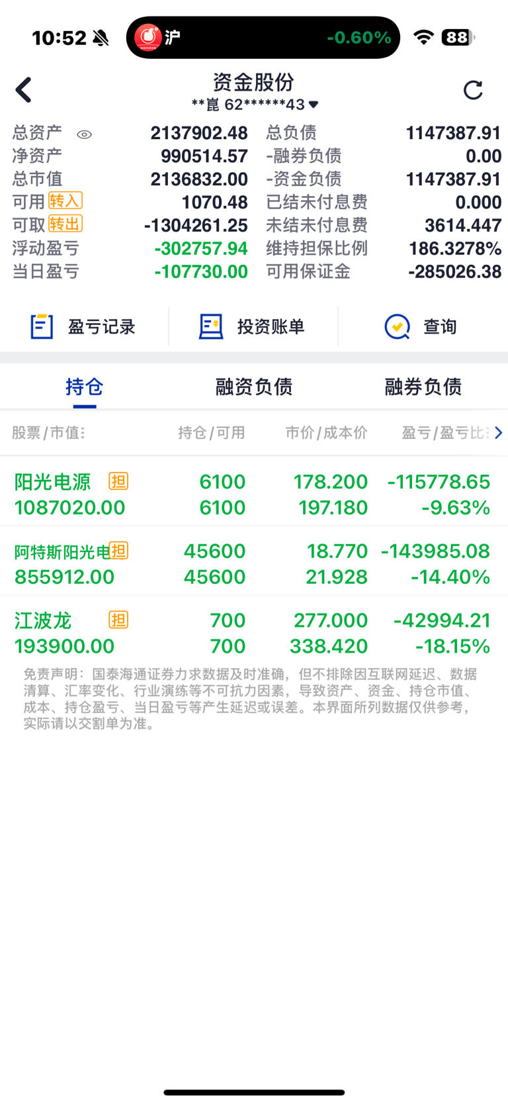Refresh the account data
Viewport: 508px width, 1105px height.
coord(473,90)
